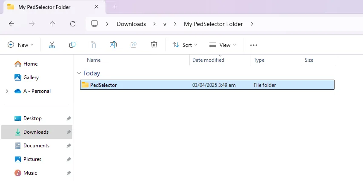Expand chevron after My PedSelector Folder breadcrumb
Image resolution: width=363 pixels, height=181 pixels.
pos(252,24)
